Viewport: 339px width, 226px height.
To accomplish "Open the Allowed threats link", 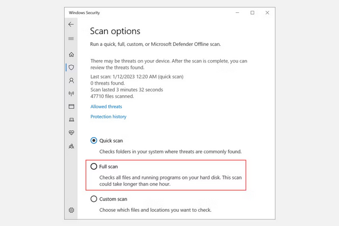I will click(x=106, y=107).
